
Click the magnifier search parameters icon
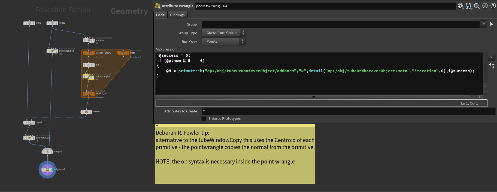[477, 6]
